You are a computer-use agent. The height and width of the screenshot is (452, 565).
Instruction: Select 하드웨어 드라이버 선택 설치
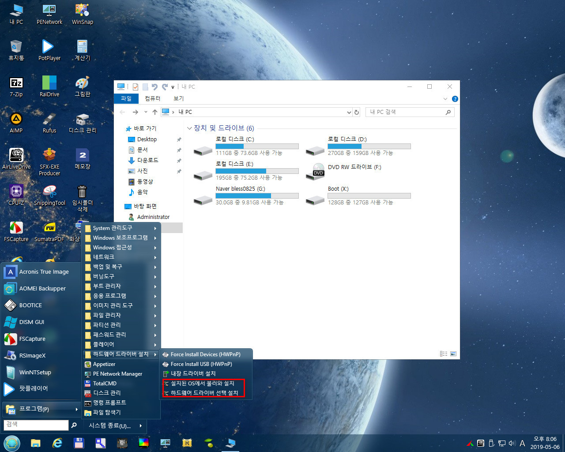(x=206, y=393)
